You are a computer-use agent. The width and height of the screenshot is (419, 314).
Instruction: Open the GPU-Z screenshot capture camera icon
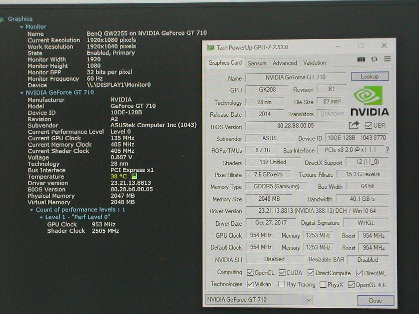coord(361,59)
